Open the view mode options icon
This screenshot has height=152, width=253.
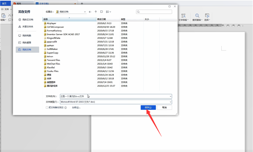(x=108, y=12)
